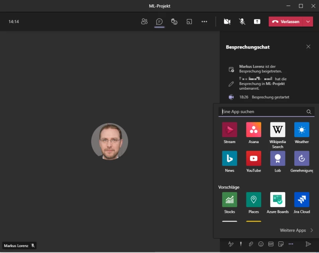Switch to the meeting chat tab
Screen dimensions: 319x253
[159, 22]
